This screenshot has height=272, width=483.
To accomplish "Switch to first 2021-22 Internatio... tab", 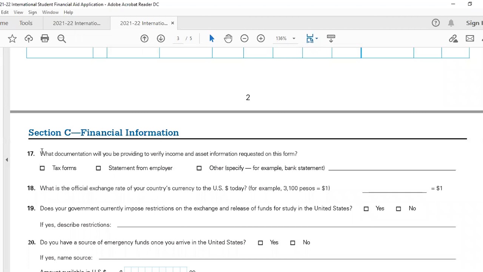I will (x=77, y=23).
